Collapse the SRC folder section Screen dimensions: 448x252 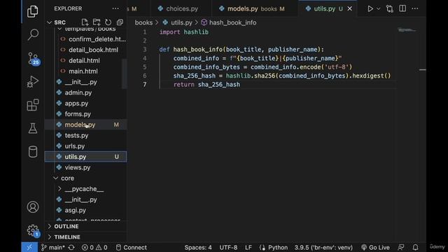(49, 22)
